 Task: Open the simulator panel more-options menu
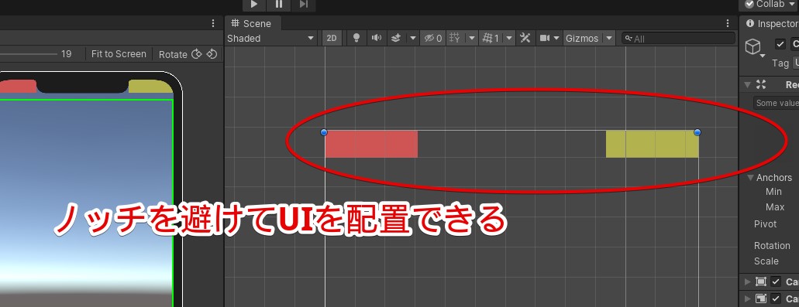pos(214,23)
